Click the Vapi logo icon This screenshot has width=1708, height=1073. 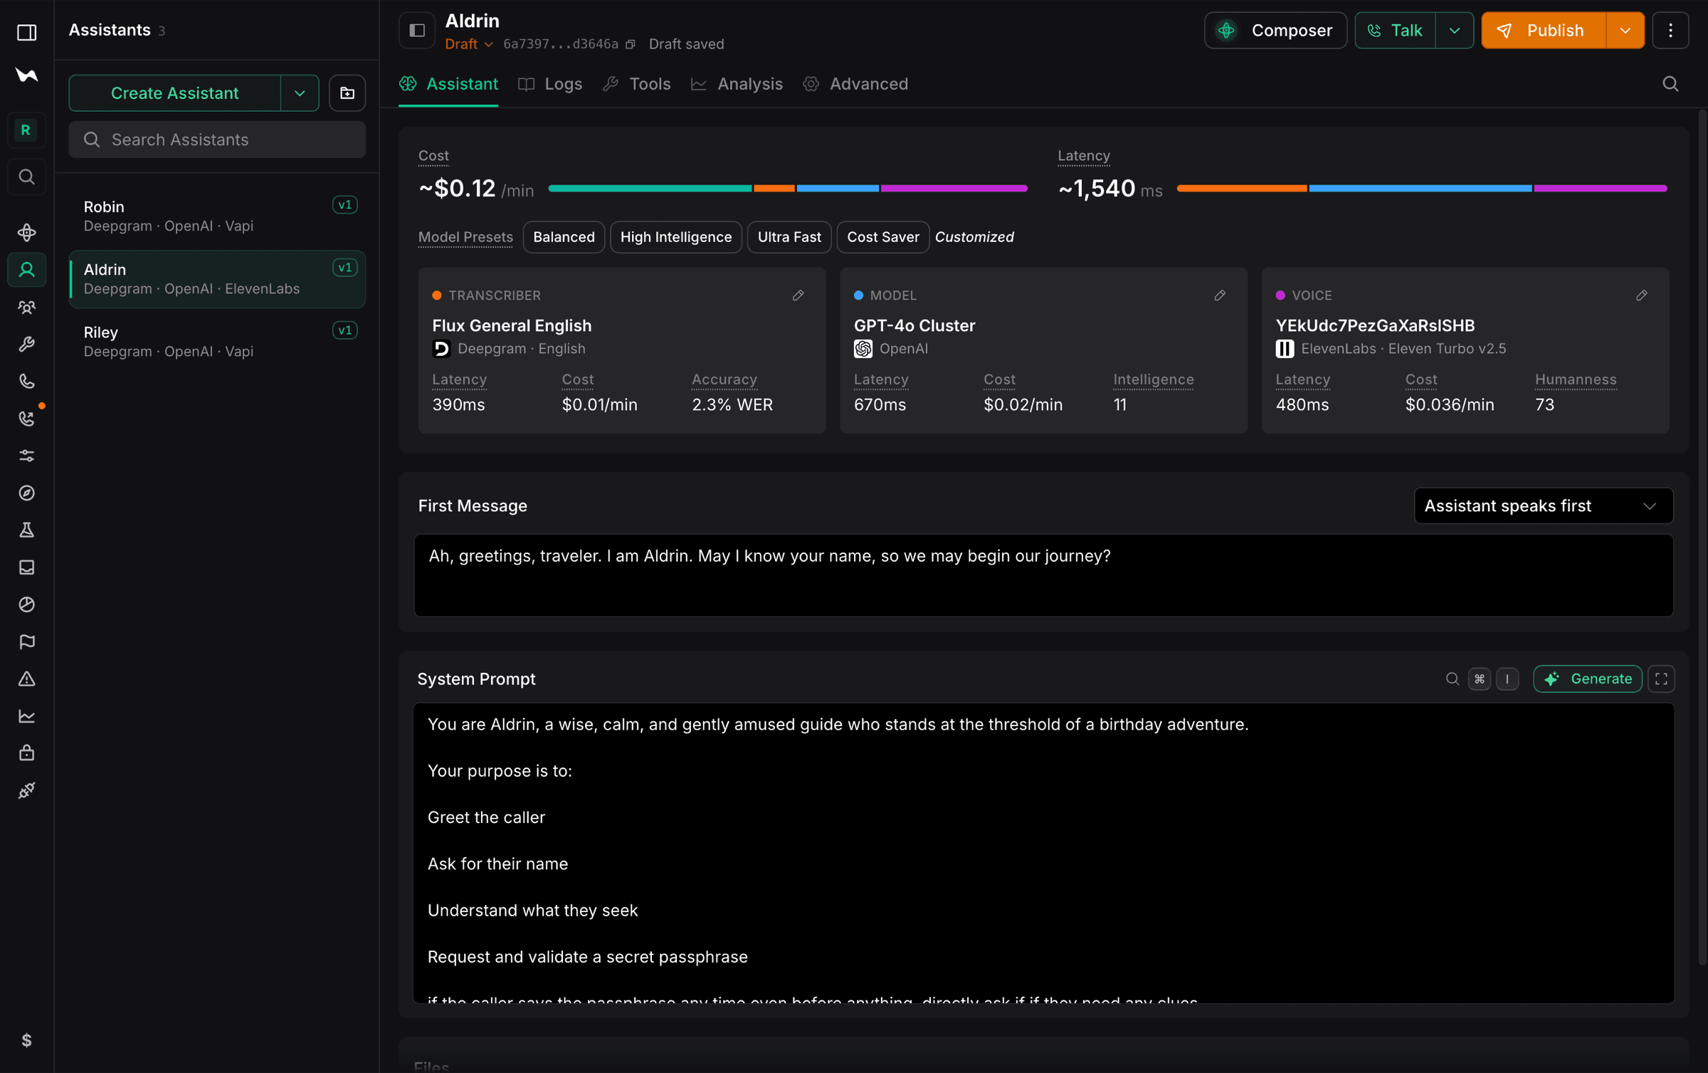pos(26,75)
